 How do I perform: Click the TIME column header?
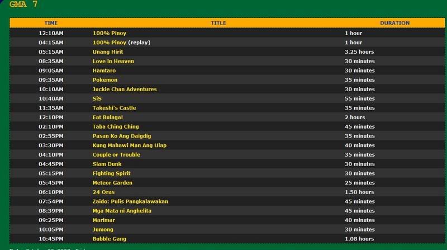51,23
